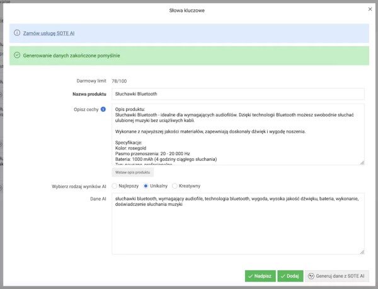Pick the Kreatywny radio option
The width and height of the screenshot is (378, 289).
[x=175, y=186]
